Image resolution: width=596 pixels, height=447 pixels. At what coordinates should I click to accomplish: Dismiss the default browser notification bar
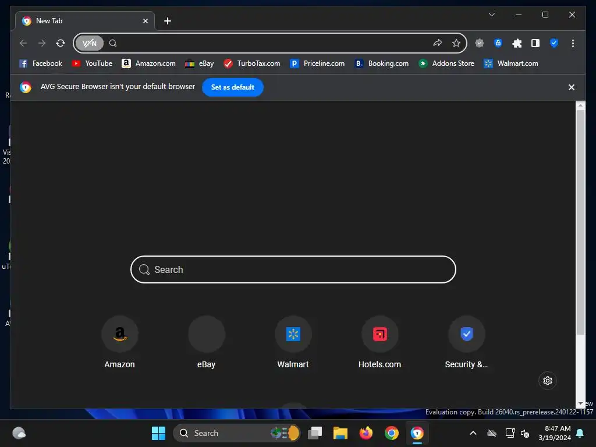coord(572,87)
